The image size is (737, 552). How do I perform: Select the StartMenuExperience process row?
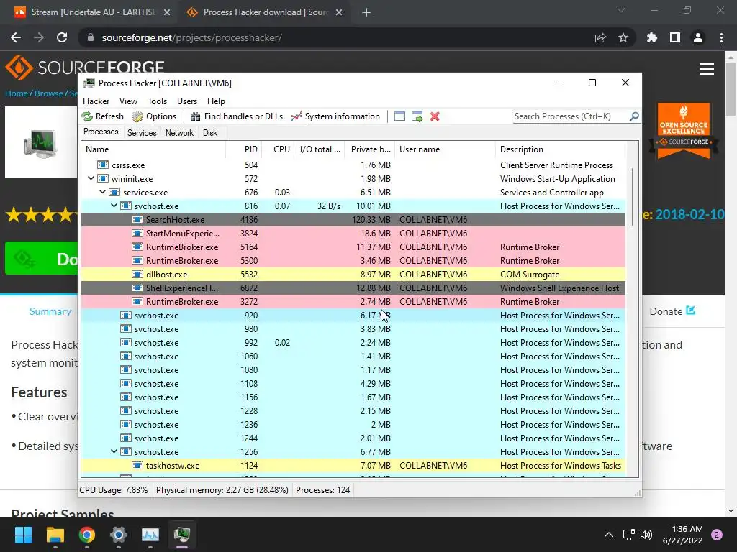pos(353,234)
